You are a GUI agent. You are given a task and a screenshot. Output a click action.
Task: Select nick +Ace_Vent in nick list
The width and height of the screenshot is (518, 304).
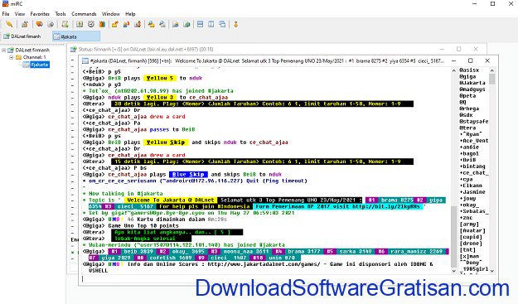474,141
